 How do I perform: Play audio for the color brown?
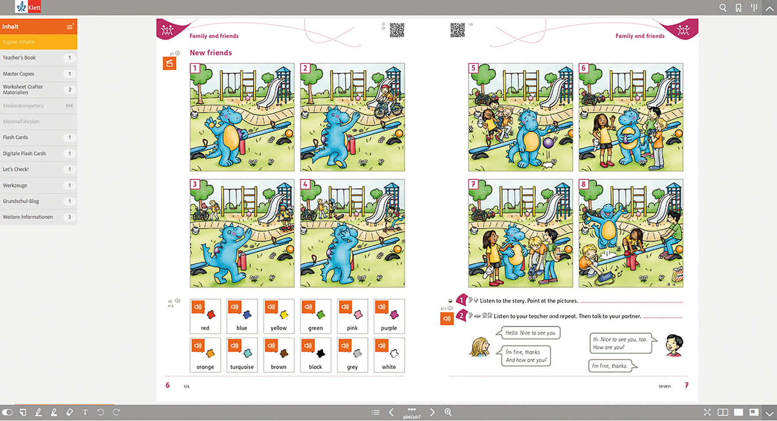coord(272,346)
